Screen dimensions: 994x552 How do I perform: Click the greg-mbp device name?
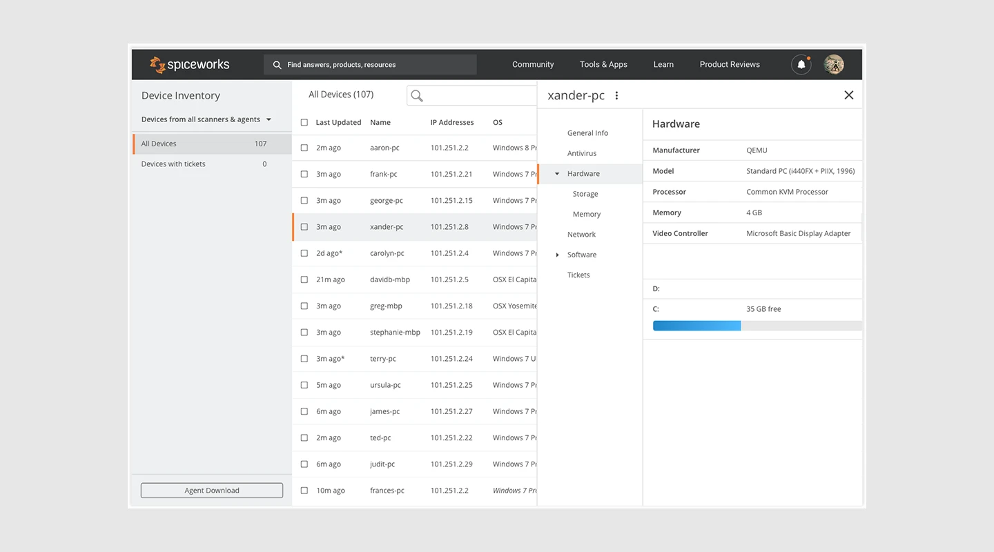(x=386, y=306)
